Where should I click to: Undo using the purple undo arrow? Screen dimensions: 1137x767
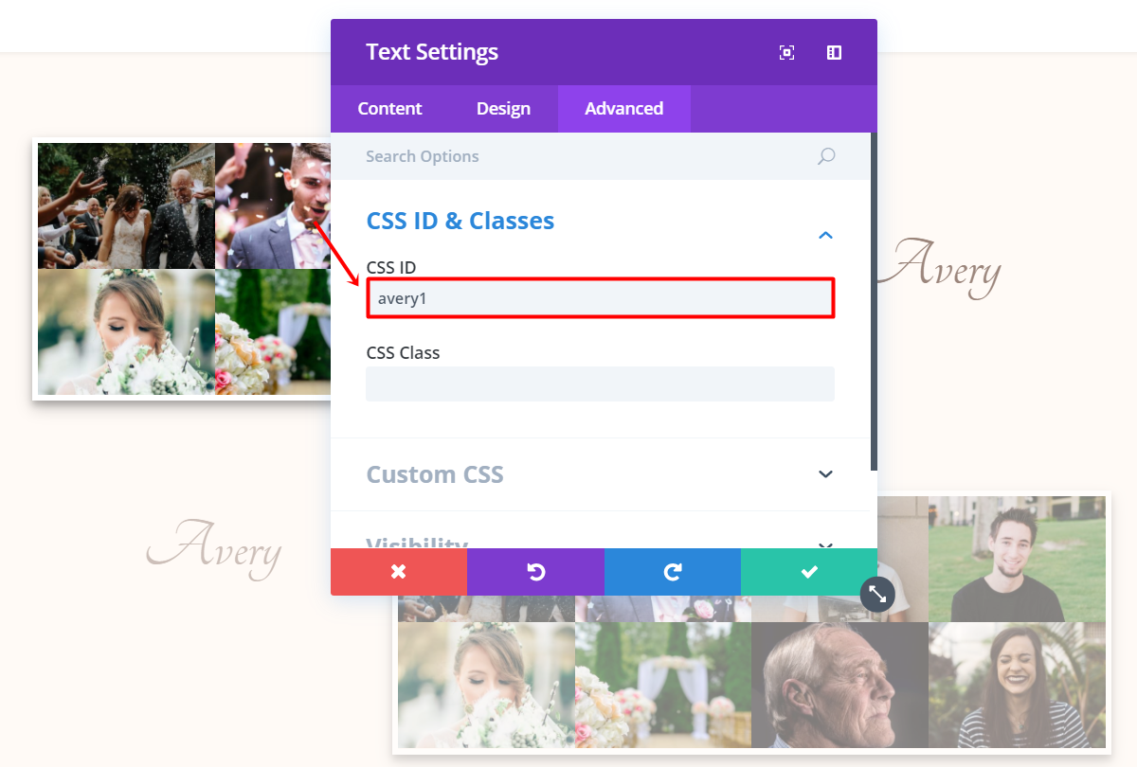point(535,572)
